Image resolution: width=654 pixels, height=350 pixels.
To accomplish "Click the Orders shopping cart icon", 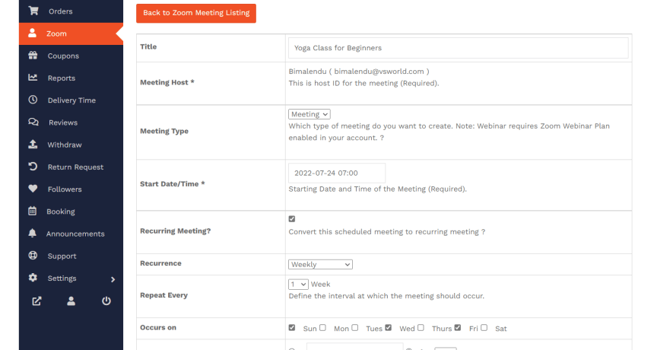I will point(33,11).
